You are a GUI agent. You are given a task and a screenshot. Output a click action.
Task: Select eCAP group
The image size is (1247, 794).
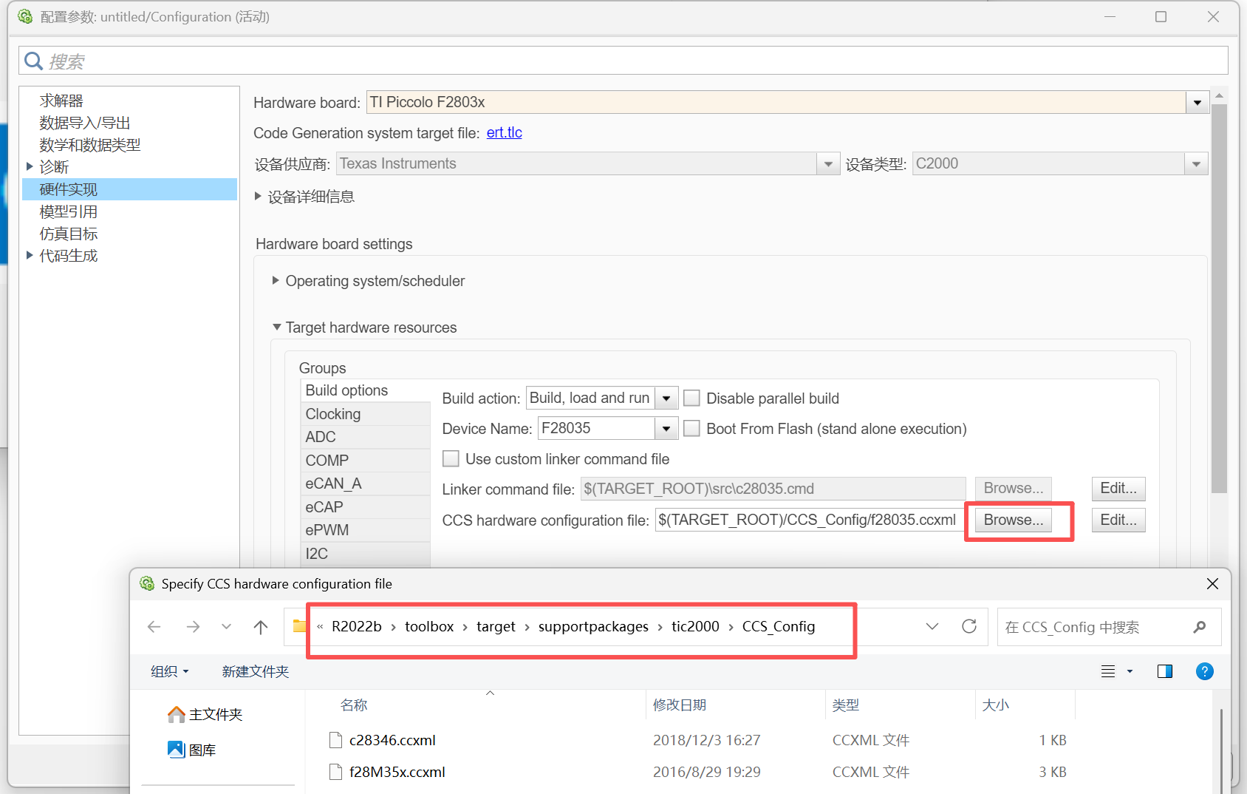click(x=366, y=507)
